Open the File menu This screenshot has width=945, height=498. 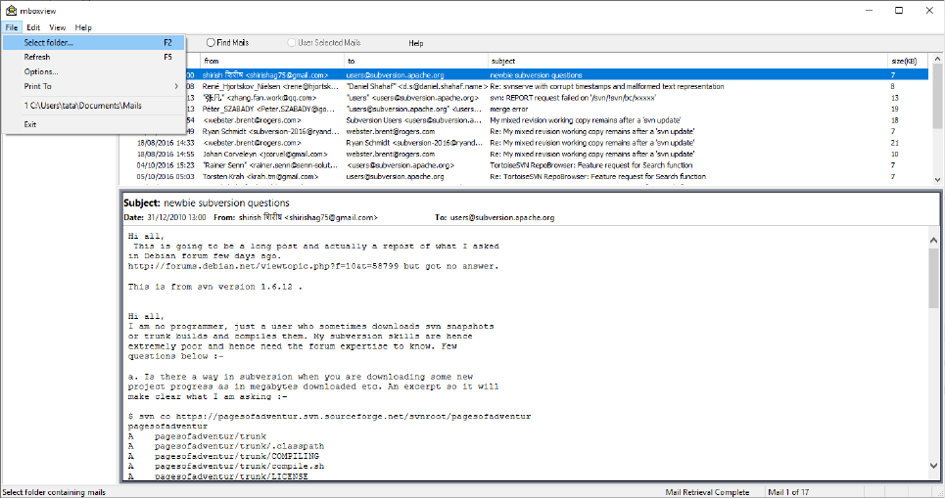point(12,27)
